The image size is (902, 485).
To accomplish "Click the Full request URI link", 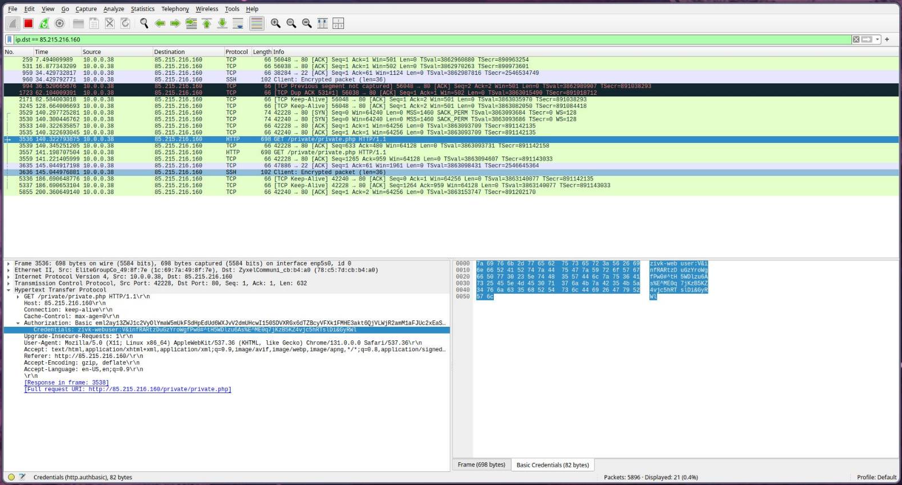I will coord(128,390).
